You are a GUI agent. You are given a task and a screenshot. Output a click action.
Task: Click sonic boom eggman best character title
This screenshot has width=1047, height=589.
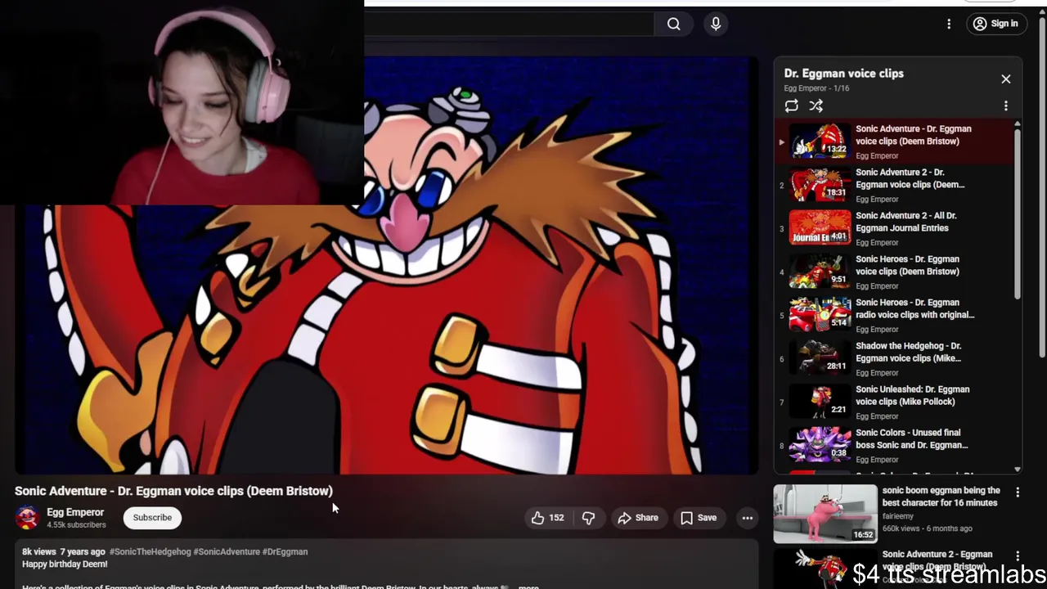(x=941, y=497)
